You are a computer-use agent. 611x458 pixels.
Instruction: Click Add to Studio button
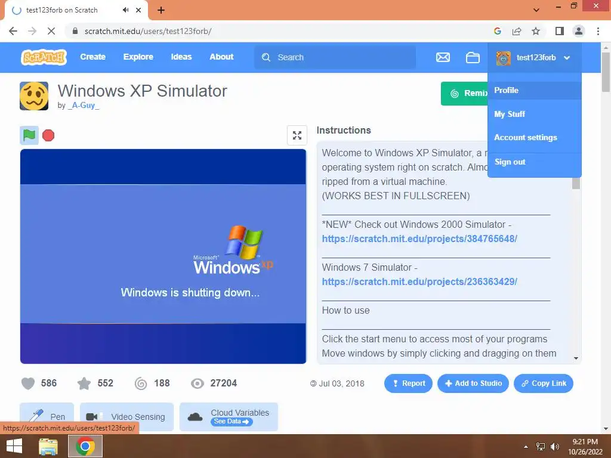(473, 383)
